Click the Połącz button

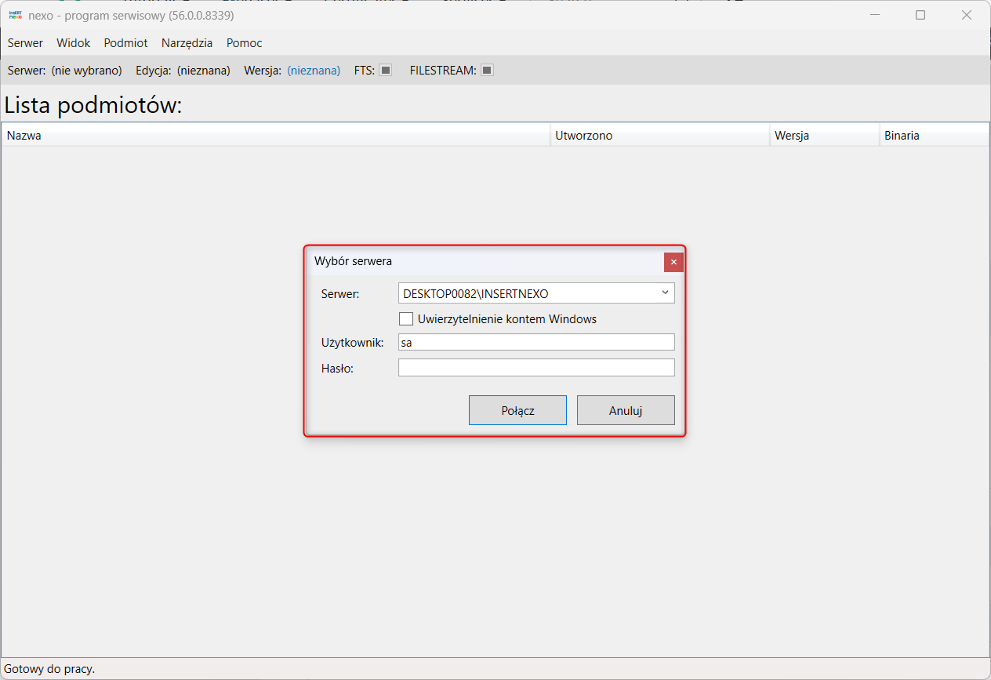pos(517,410)
